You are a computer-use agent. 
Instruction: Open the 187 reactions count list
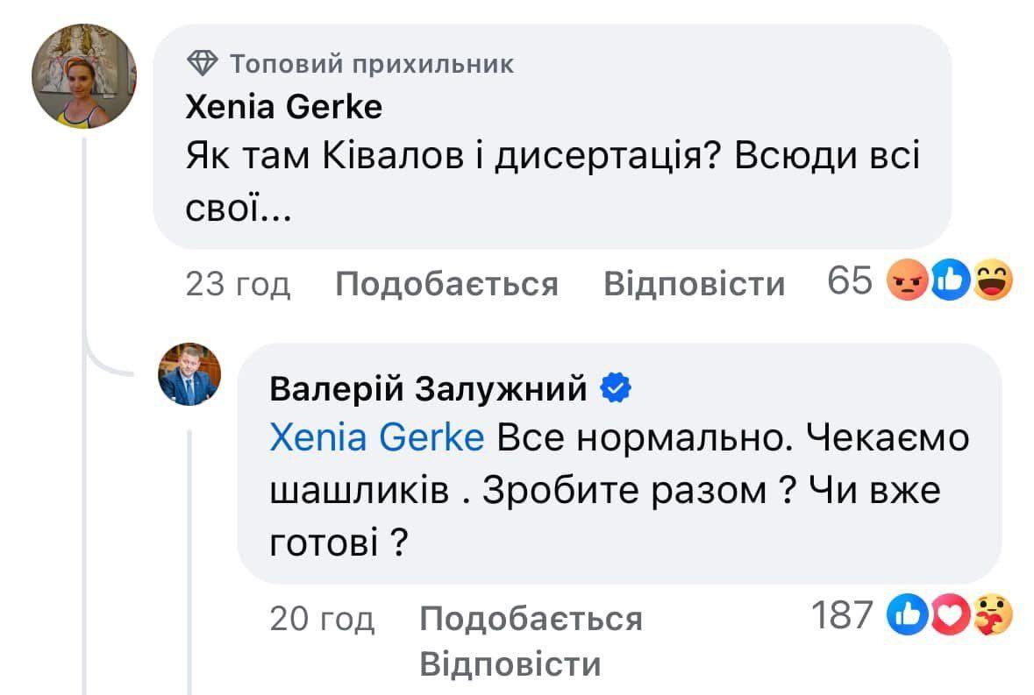click(842, 616)
